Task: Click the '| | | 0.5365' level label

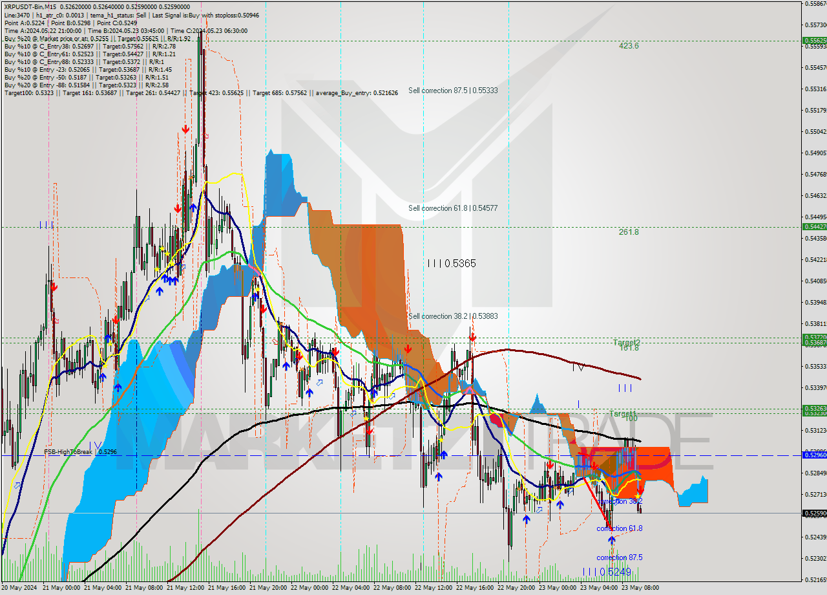Action: point(452,263)
